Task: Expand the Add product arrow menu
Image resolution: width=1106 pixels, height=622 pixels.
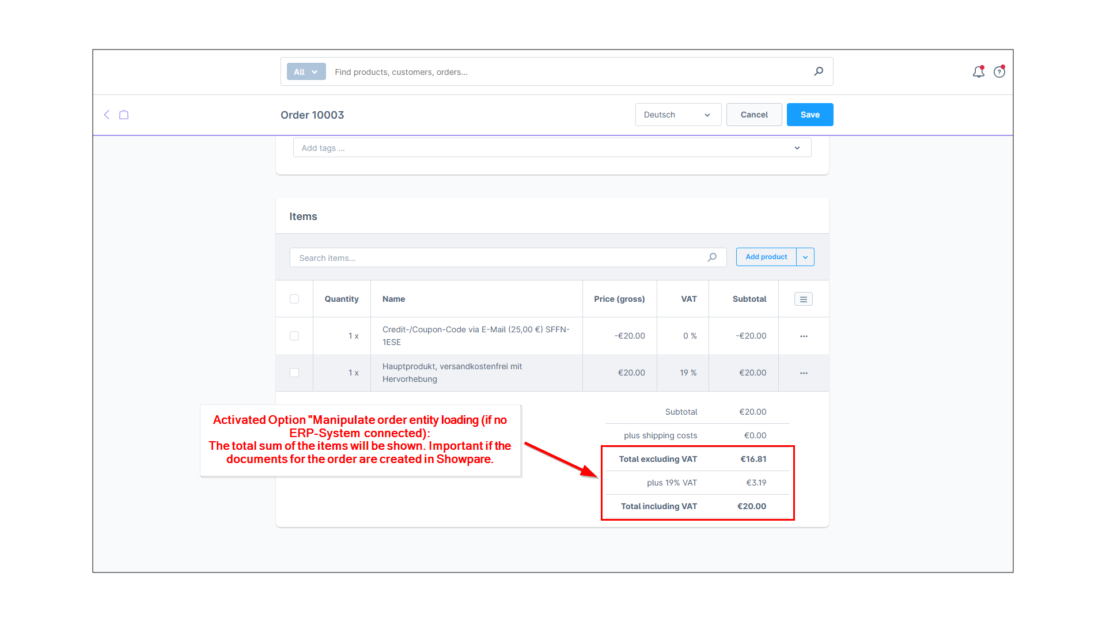Action: pyautogui.click(x=805, y=257)
